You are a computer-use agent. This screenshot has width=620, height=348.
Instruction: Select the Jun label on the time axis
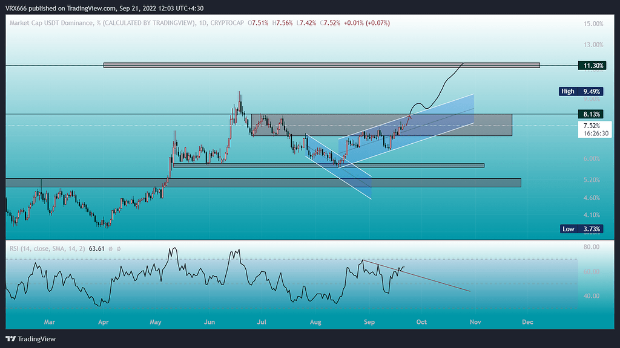(210, 322)
